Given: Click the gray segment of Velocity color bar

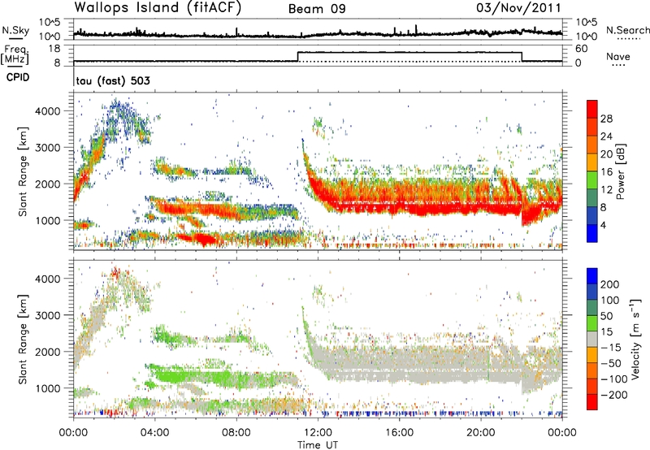Looking at the screenshot, I should pyautogui.click(x=592, y=339).
